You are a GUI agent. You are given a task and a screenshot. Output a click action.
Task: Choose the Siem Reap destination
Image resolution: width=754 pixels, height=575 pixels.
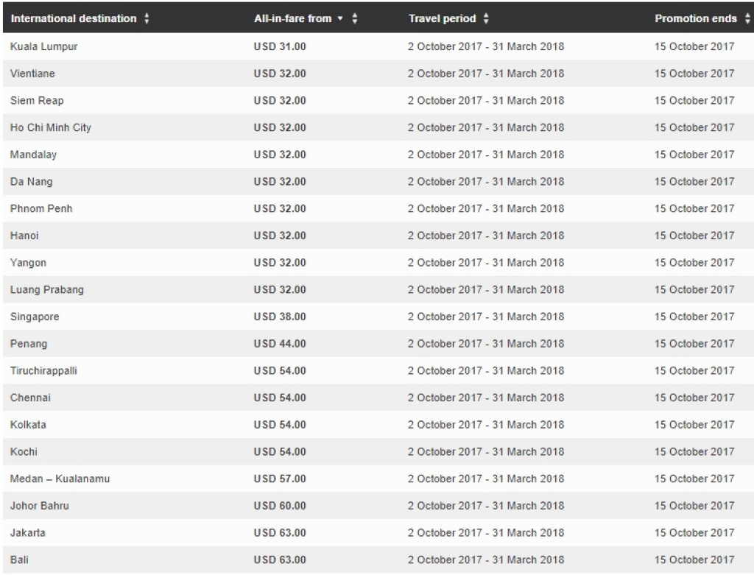(x=37, y=100)
